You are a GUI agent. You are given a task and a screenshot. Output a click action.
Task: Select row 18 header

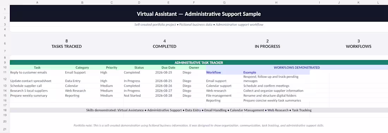click(x=5, y=110)
